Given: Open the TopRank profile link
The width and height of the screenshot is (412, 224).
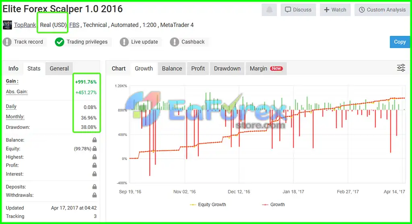Looking at the screenshot, I should click(x=25, y=25).
